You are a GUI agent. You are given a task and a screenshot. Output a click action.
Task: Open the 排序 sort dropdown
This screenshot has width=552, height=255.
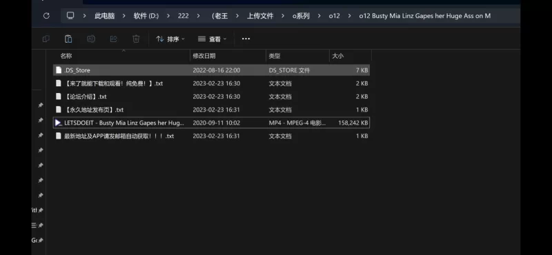[x=170, y=39]
